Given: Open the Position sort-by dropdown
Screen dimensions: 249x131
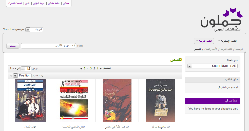Looking at the screenshot, I should click(22, 76).
